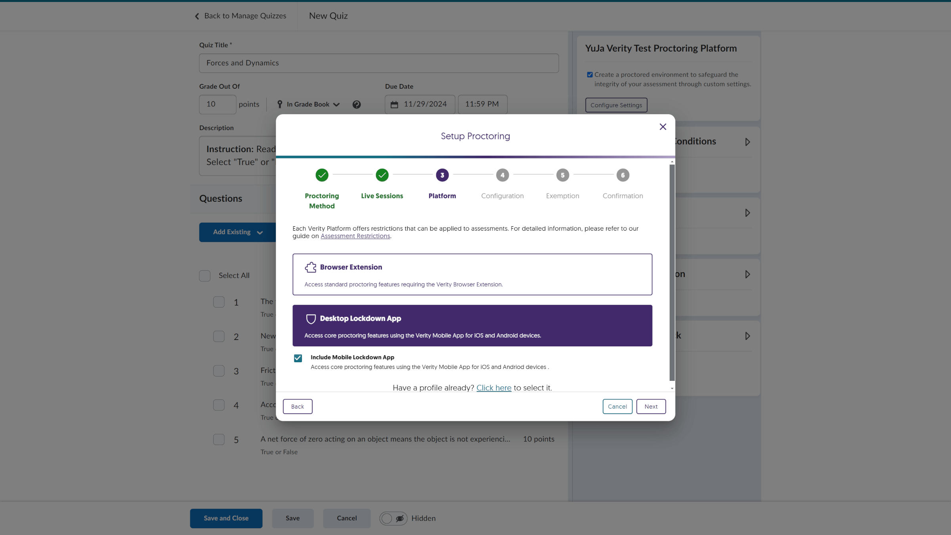Image resolution: width=951 pixels, height=535 pixels.
Task: Select the Configuration step label
Action: pos(502,196)
